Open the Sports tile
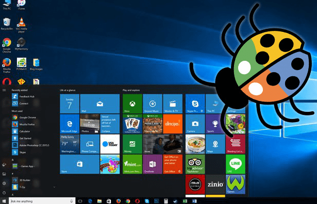Image resolution: width=317 pixels, height=204 pixels. coord(214,124)
